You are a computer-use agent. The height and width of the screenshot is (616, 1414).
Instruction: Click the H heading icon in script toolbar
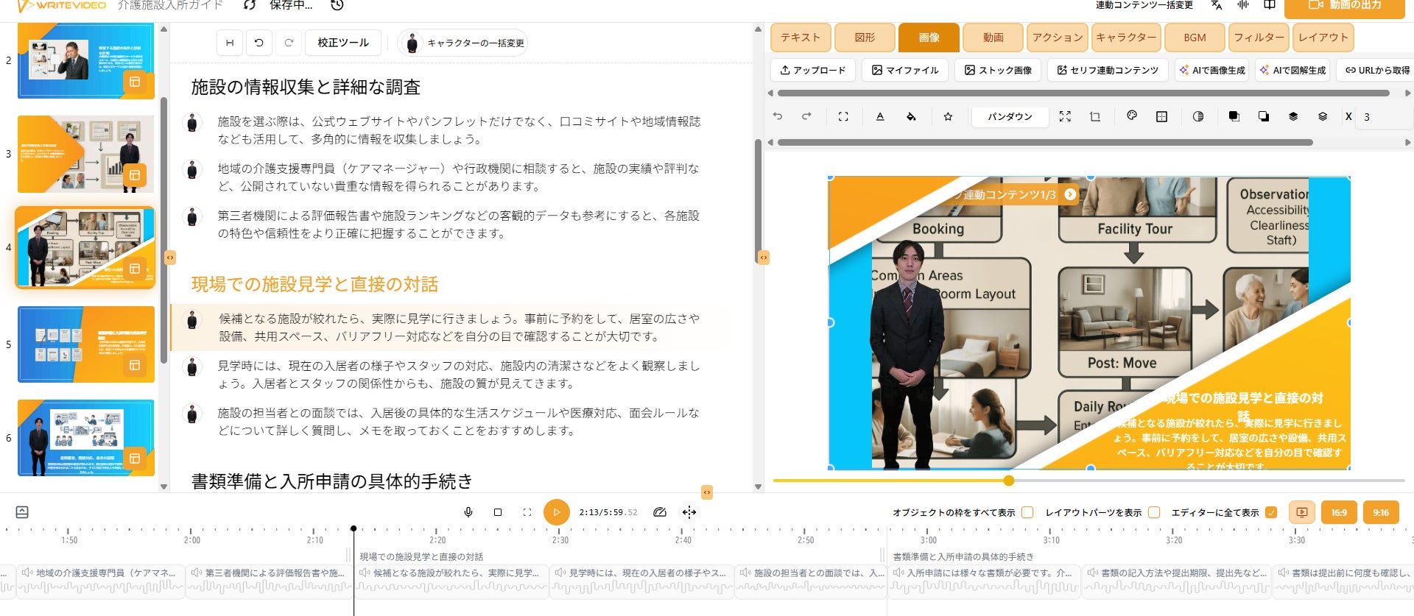click(230, 43)
